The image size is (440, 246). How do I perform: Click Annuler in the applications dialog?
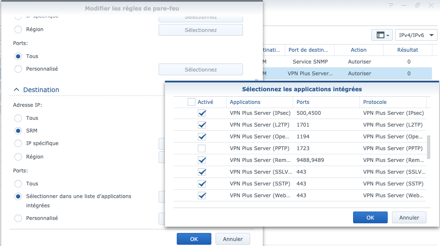pos(409,217)
